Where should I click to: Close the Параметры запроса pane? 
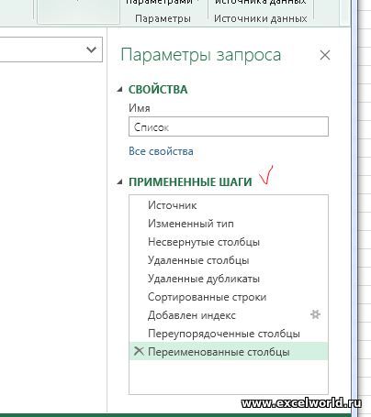pos(325,55)
